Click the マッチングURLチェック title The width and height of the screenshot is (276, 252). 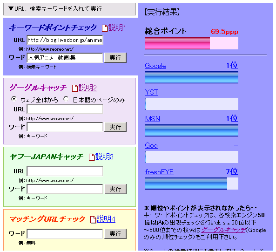[x=47, y=219]
